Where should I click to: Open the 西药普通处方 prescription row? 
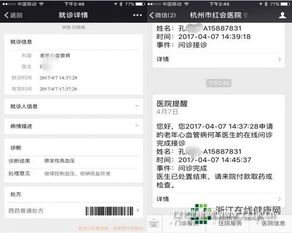tap(74, 211)
